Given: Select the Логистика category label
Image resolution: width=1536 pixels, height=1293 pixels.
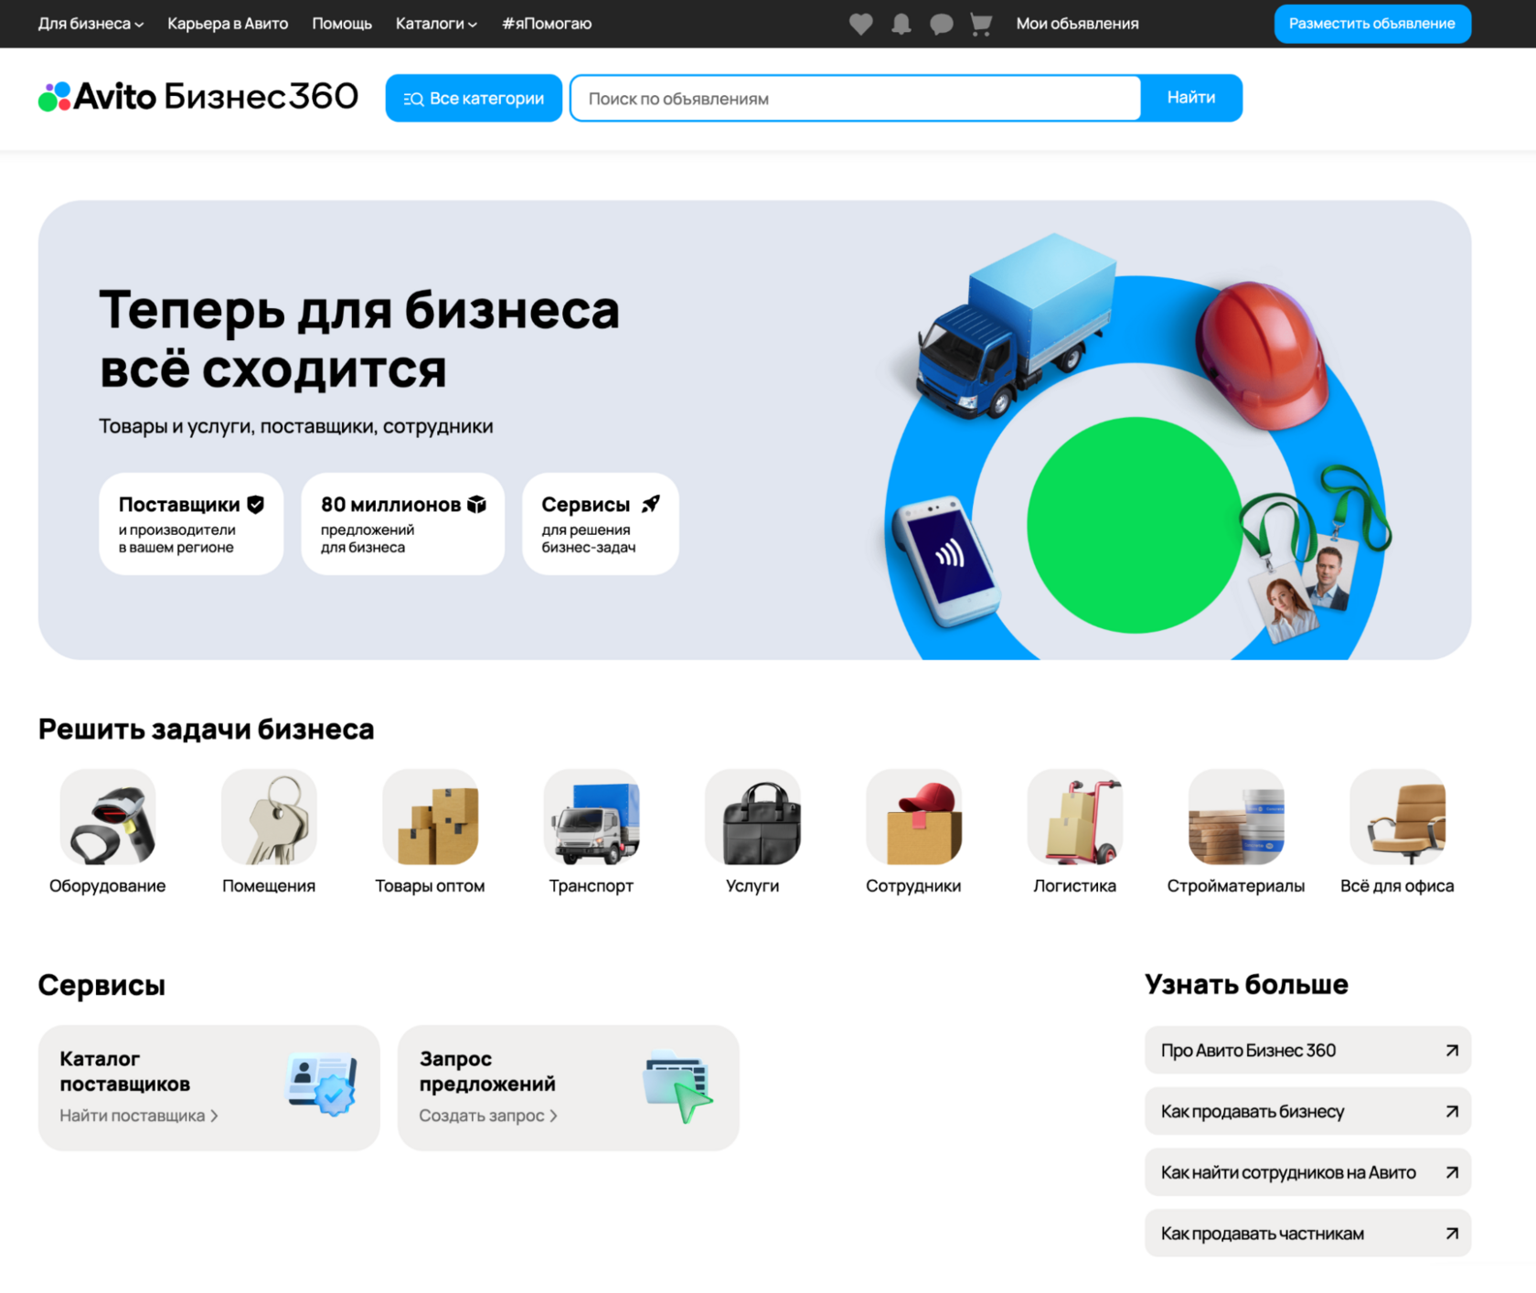Looking at the screenshot, I should coord(1075,886).
